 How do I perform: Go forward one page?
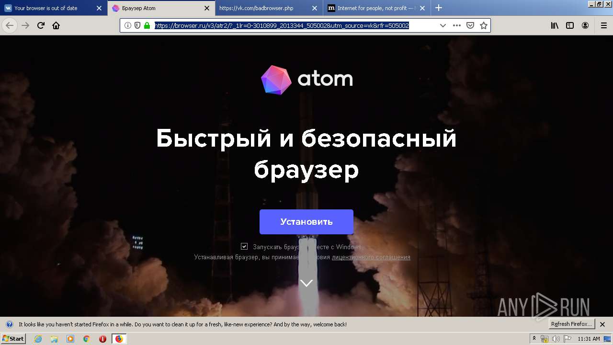coord(25,26)
